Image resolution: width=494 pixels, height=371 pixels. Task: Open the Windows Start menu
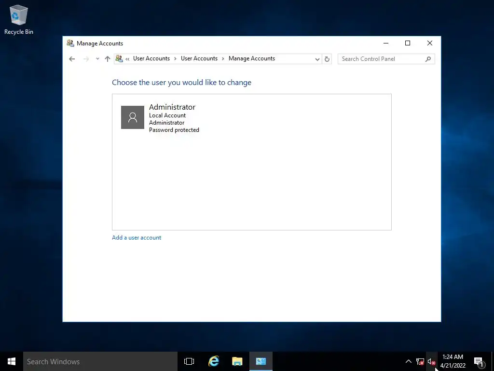click(x=12, y=361)
